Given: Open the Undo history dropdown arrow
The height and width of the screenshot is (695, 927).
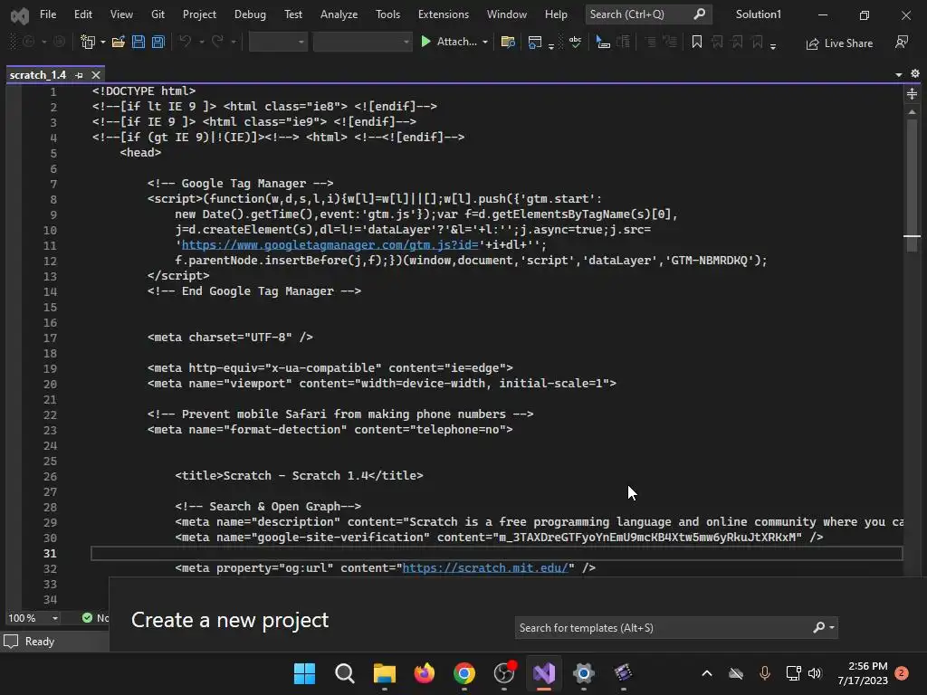Looking at the screenshot, I should coord(201,42).
